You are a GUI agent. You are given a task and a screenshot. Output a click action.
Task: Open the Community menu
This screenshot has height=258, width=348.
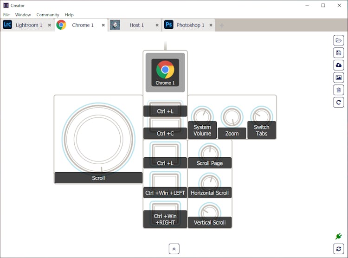pyautogui.click(x=48, y=15)
